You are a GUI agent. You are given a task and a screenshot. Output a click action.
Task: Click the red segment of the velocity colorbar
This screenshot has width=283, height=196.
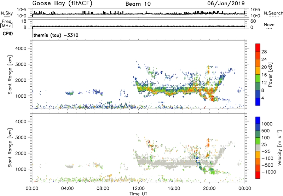tap(258, 175)
